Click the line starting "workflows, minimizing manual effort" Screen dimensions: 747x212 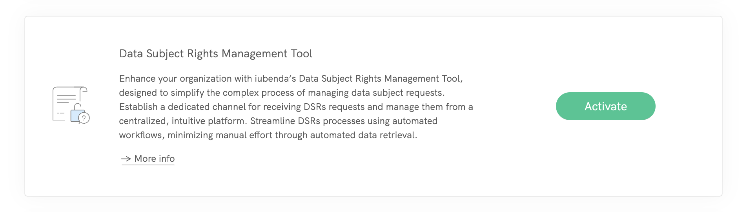click(268, 135)
